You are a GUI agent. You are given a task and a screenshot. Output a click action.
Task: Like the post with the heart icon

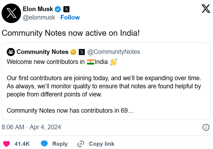pos(6,144)
